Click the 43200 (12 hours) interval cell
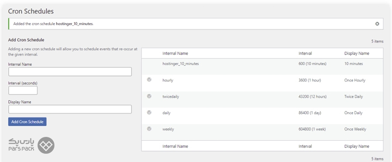392x162 pixels. pyautogui.click(x=312, y=97)
